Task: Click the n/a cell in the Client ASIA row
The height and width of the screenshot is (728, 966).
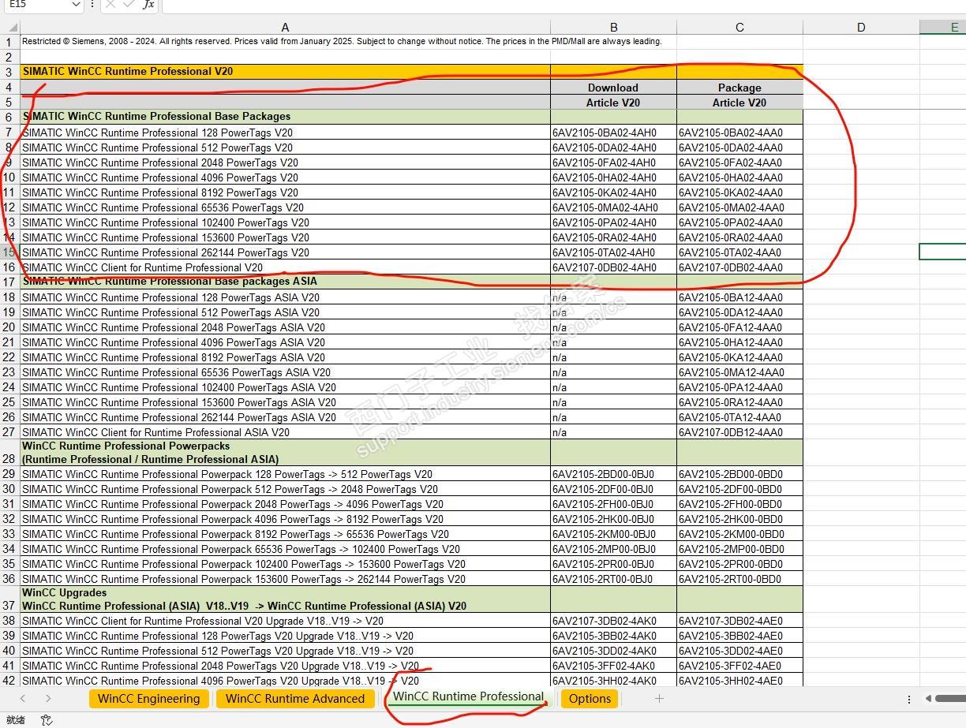Action: 613,432
